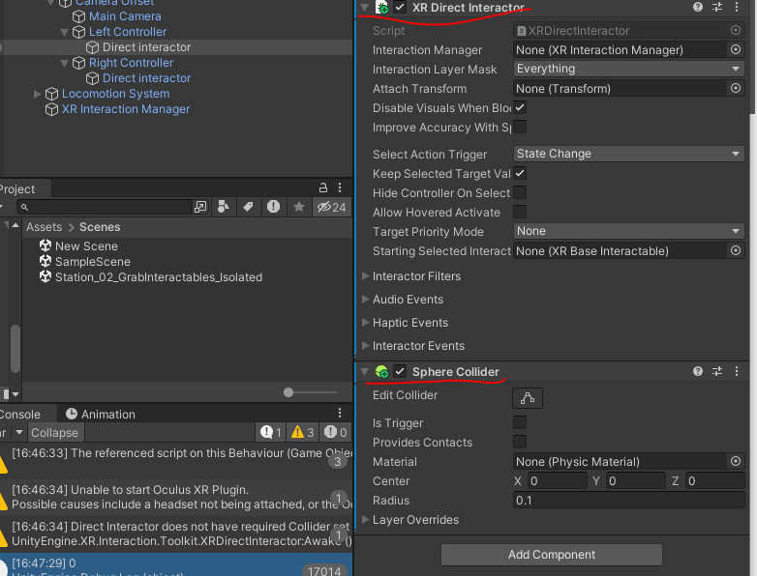
Task: Open Assets breadcrumb in Project panel
Action: point(45,227)
